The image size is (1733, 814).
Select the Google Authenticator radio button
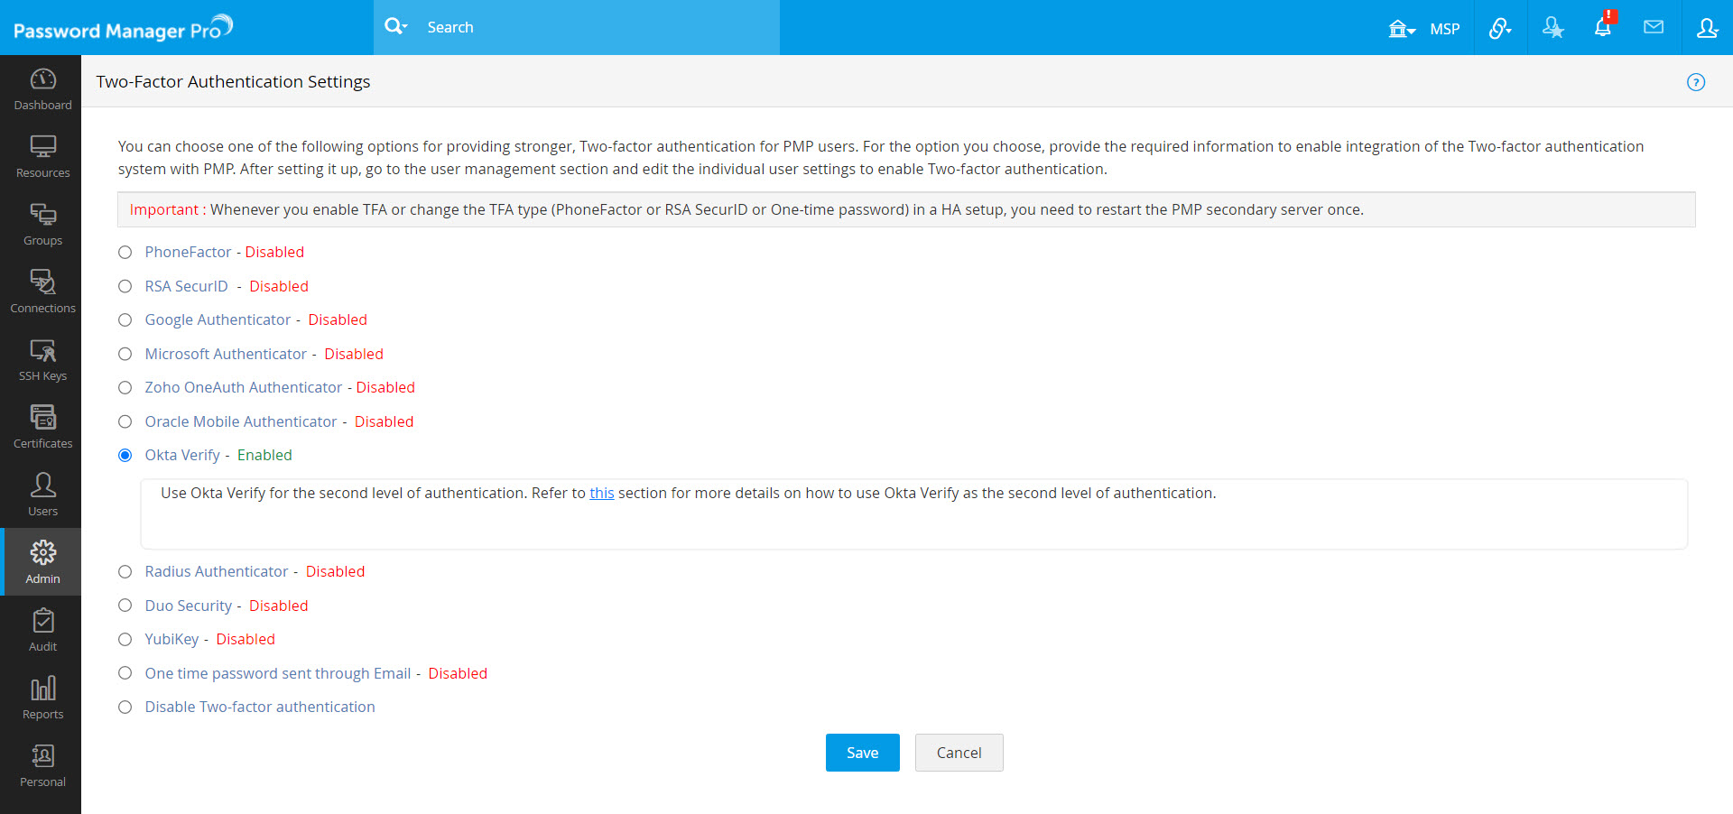coord(125,320)
